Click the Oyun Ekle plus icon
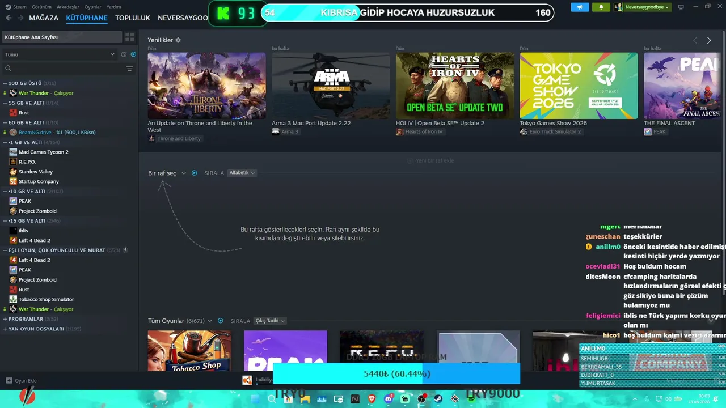726x408 pixels. point(9,380)
